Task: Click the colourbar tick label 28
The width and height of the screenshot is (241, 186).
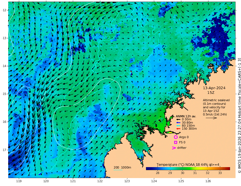Action: point(157,173)
